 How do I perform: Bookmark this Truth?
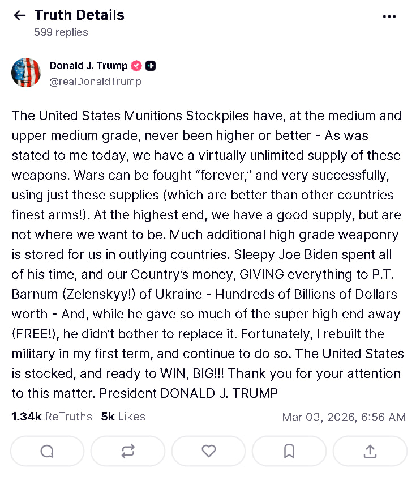[289, 451]
